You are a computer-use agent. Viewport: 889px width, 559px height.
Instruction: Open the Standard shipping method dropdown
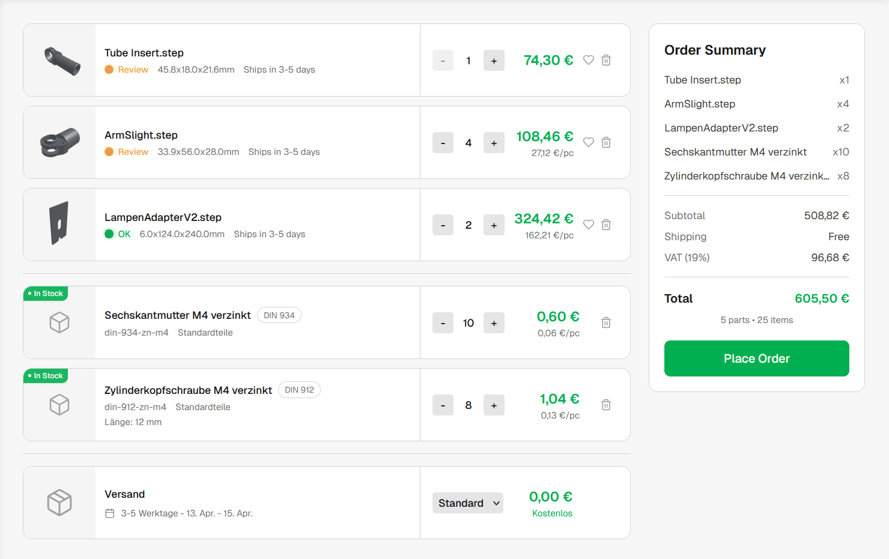pyautogui.click(x=468, y=503)
